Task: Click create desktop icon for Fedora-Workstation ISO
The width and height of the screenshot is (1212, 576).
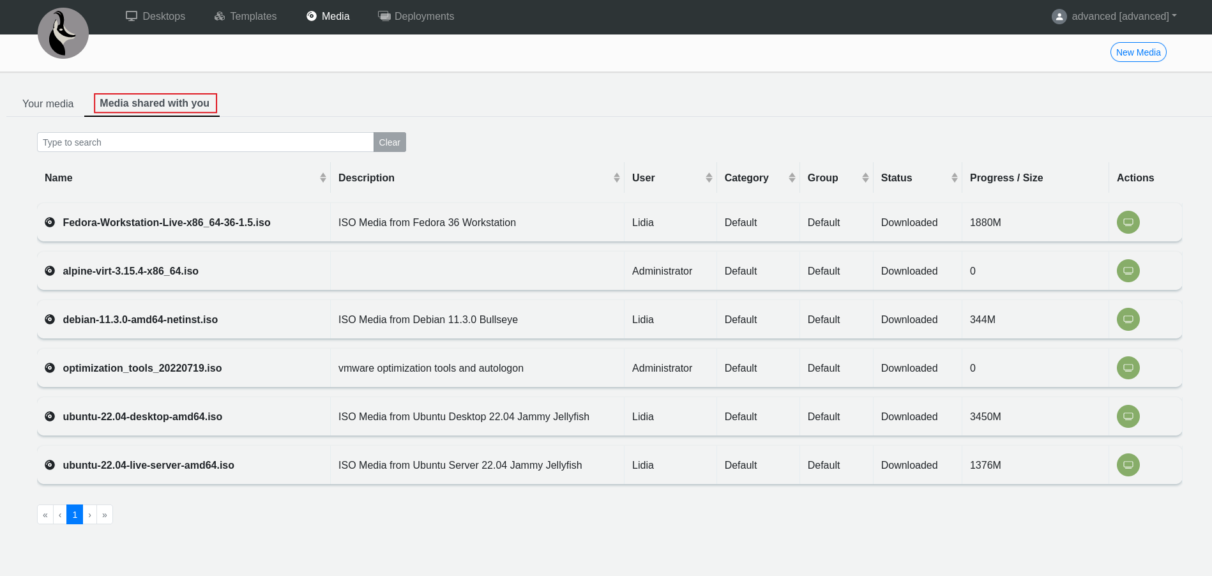Action: (x=1128, y=222)
